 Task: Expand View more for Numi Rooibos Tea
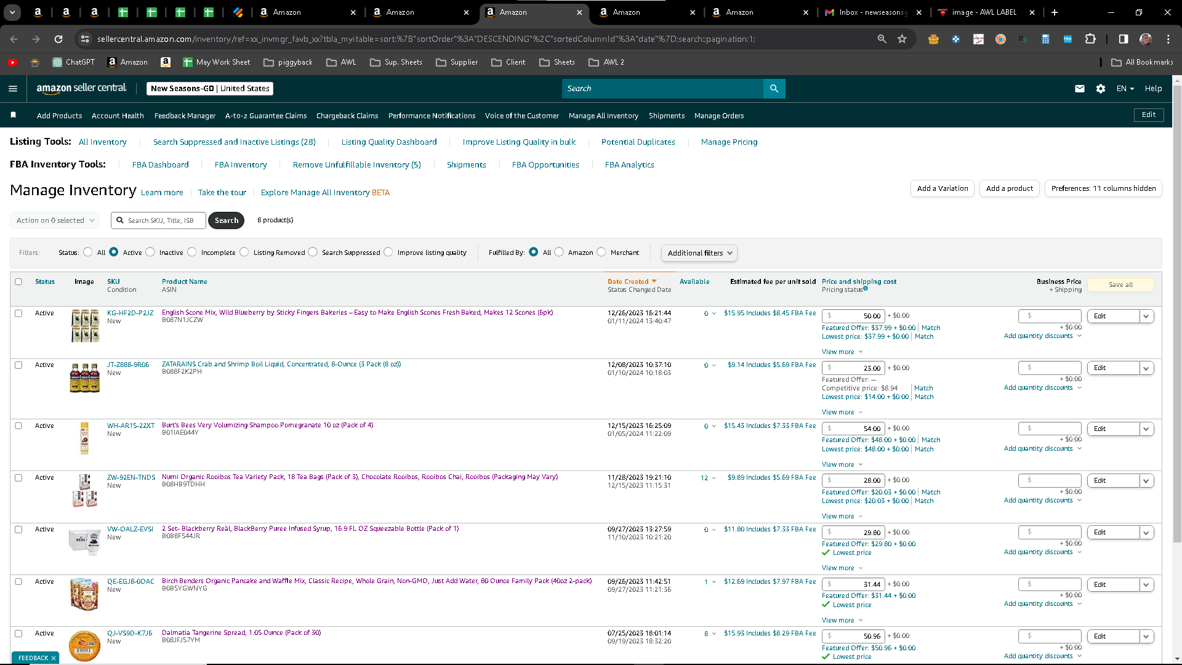[842, 517]
